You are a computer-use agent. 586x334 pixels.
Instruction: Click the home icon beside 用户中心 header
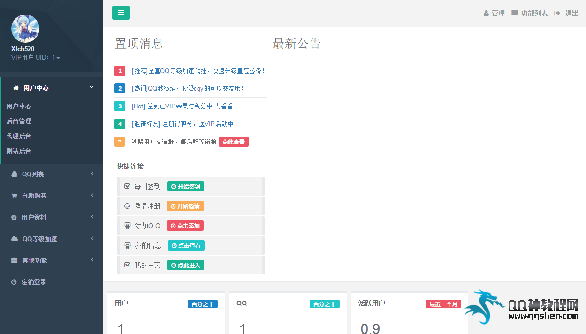click(x=16, y=88)
